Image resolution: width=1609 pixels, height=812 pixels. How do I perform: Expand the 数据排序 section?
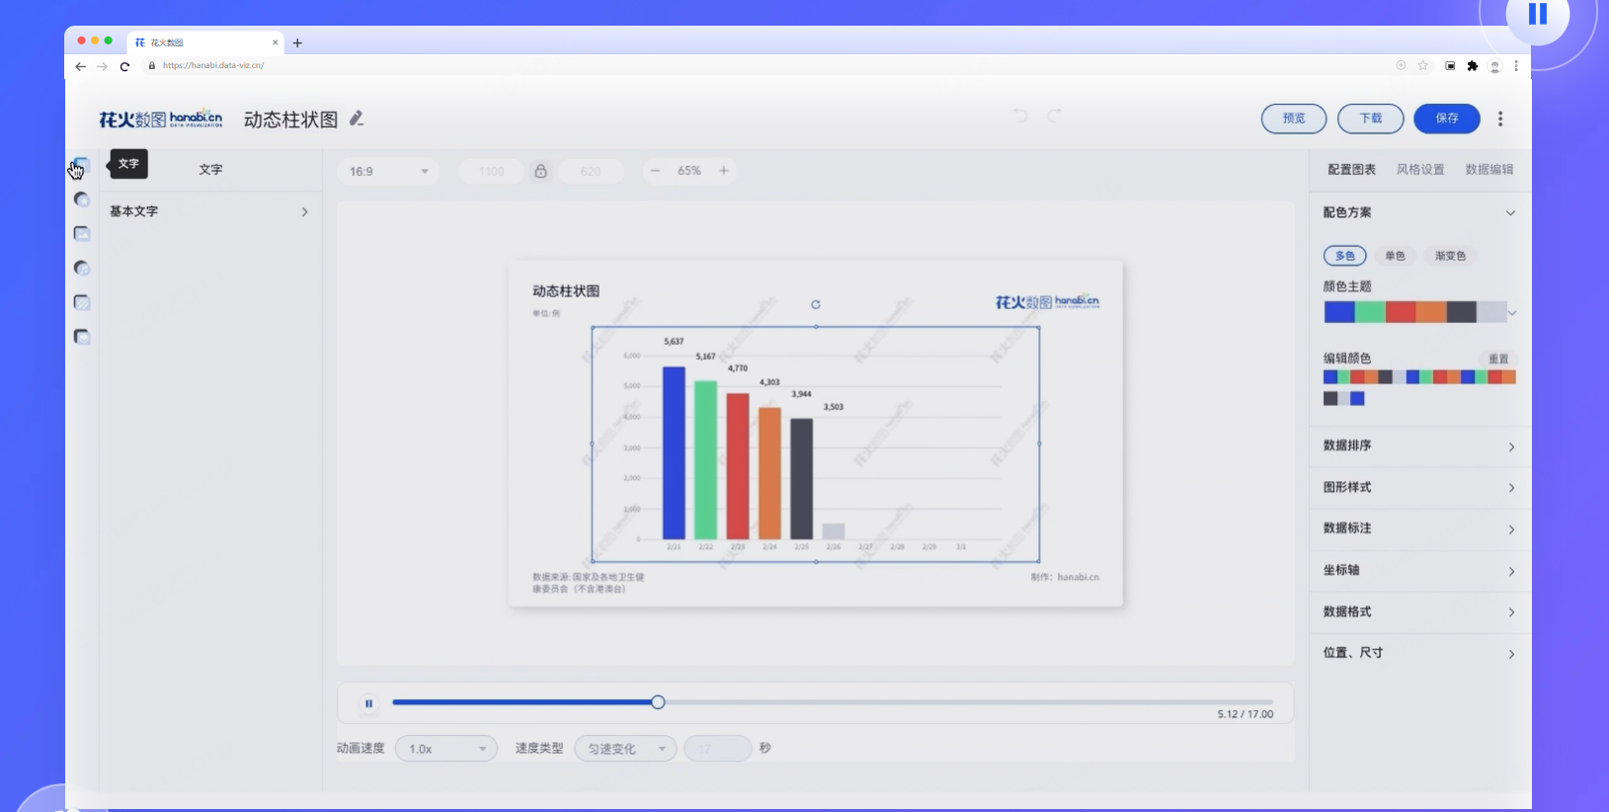pyautogui.click(x=1417, y=447)
